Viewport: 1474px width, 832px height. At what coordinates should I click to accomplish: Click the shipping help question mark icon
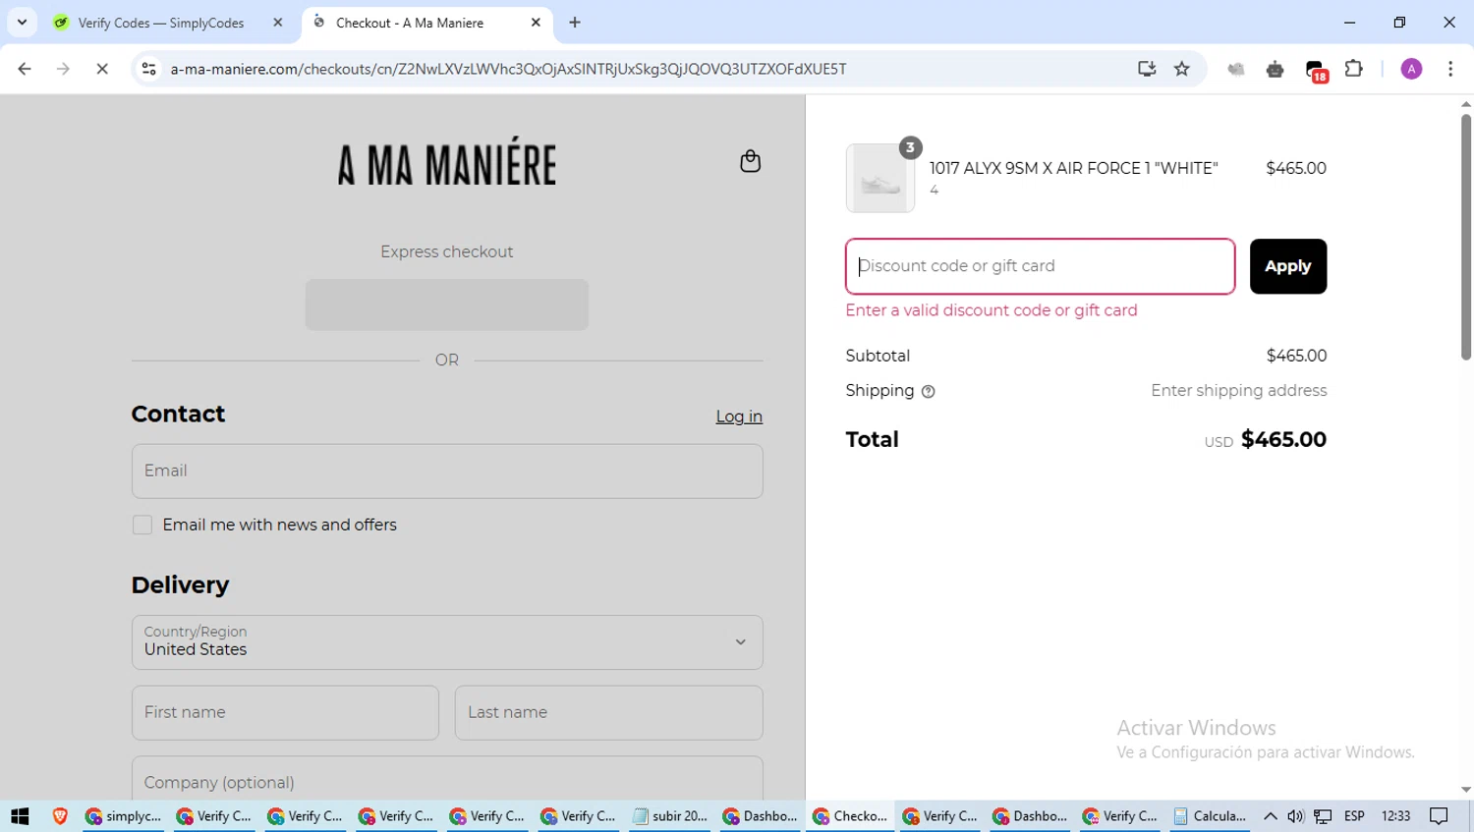tap(928, 392)
